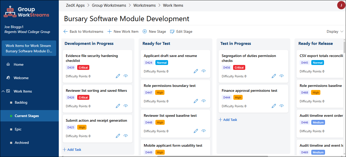Click Work Items breadcrumb
Image resolution: width=346 pixels, height=157 pixels.
click(x=173, y=5)
